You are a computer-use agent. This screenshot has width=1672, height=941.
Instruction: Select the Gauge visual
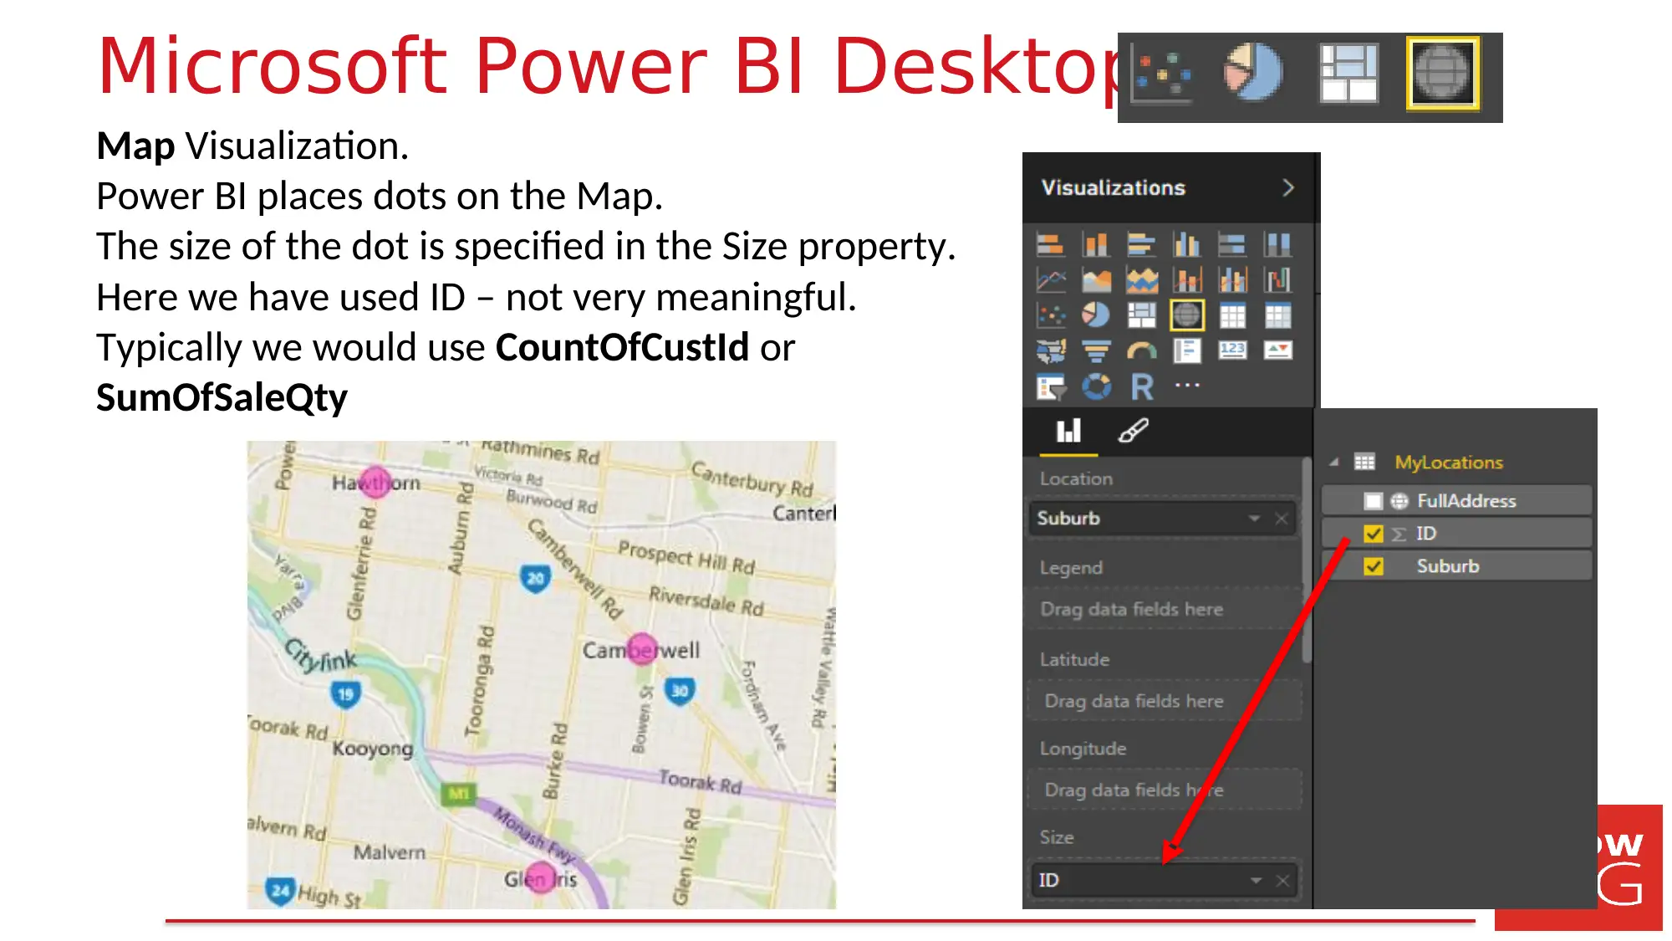click(1141, 350)
